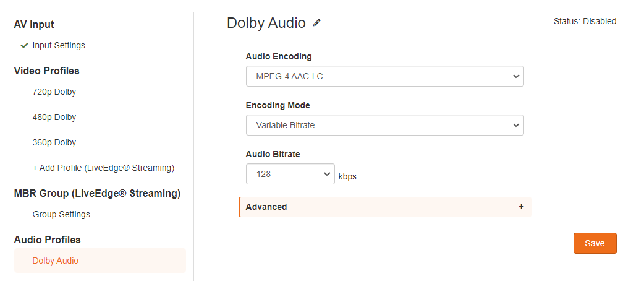Click the Encoding Mode chevron arrow

click(x=515, y=125)
